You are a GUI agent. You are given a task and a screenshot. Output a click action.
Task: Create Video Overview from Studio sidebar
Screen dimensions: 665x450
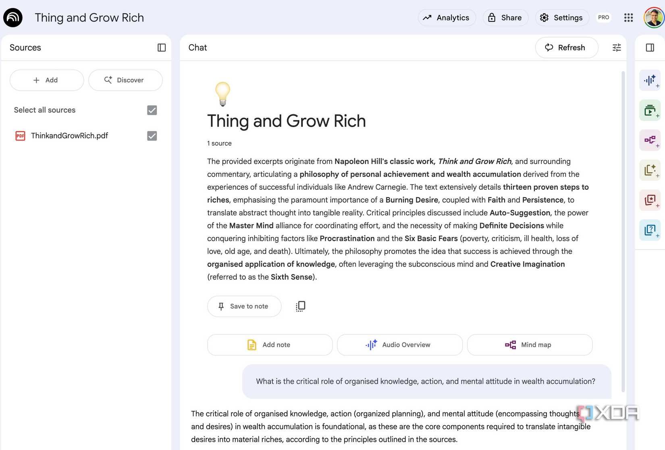click(650, 110)
